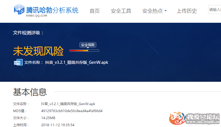Screen dimensions: 221x127
Task: Click banner filename 抖音_v3.2.1_精简共存版_GenW.apk
Action: [x=77, y=62]
